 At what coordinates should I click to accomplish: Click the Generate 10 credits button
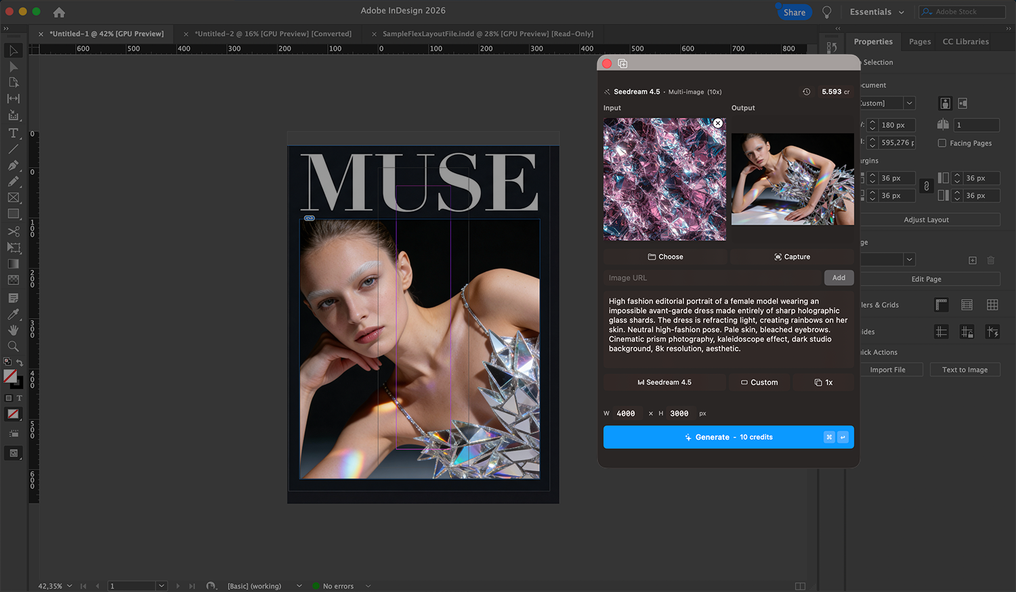tap(728, 437)
